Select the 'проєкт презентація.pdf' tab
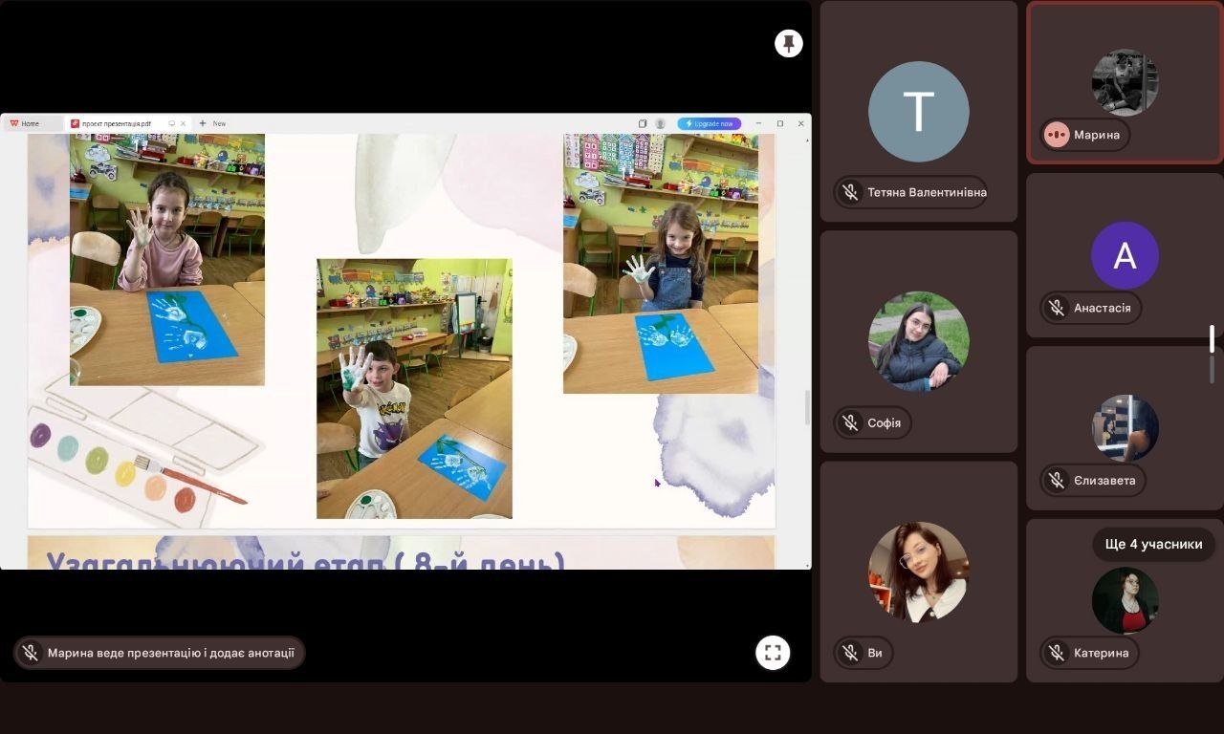Image resolution: width=1224 pixels, height=734 pixels. [116, 123]
